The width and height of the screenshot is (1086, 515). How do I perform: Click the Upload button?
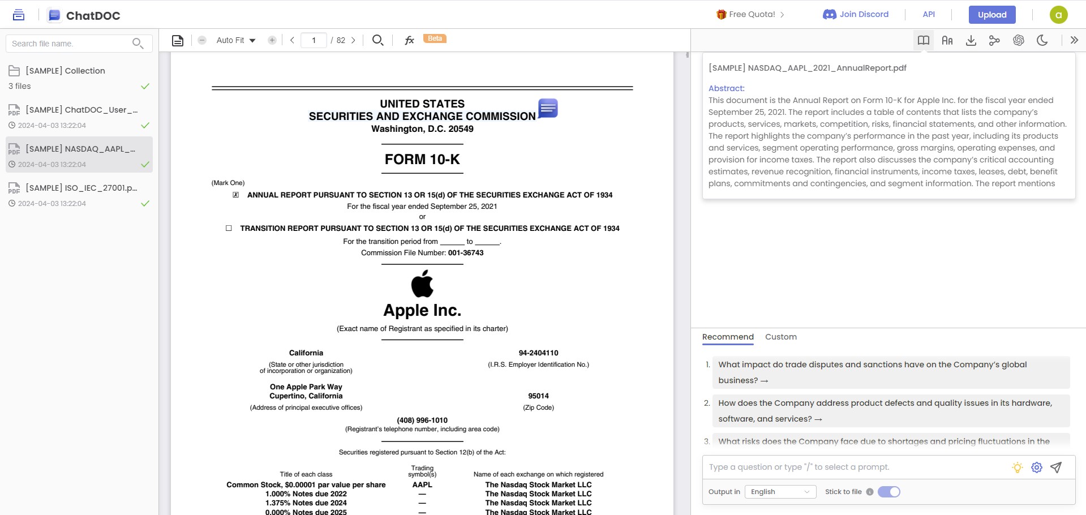coord(992,15)
